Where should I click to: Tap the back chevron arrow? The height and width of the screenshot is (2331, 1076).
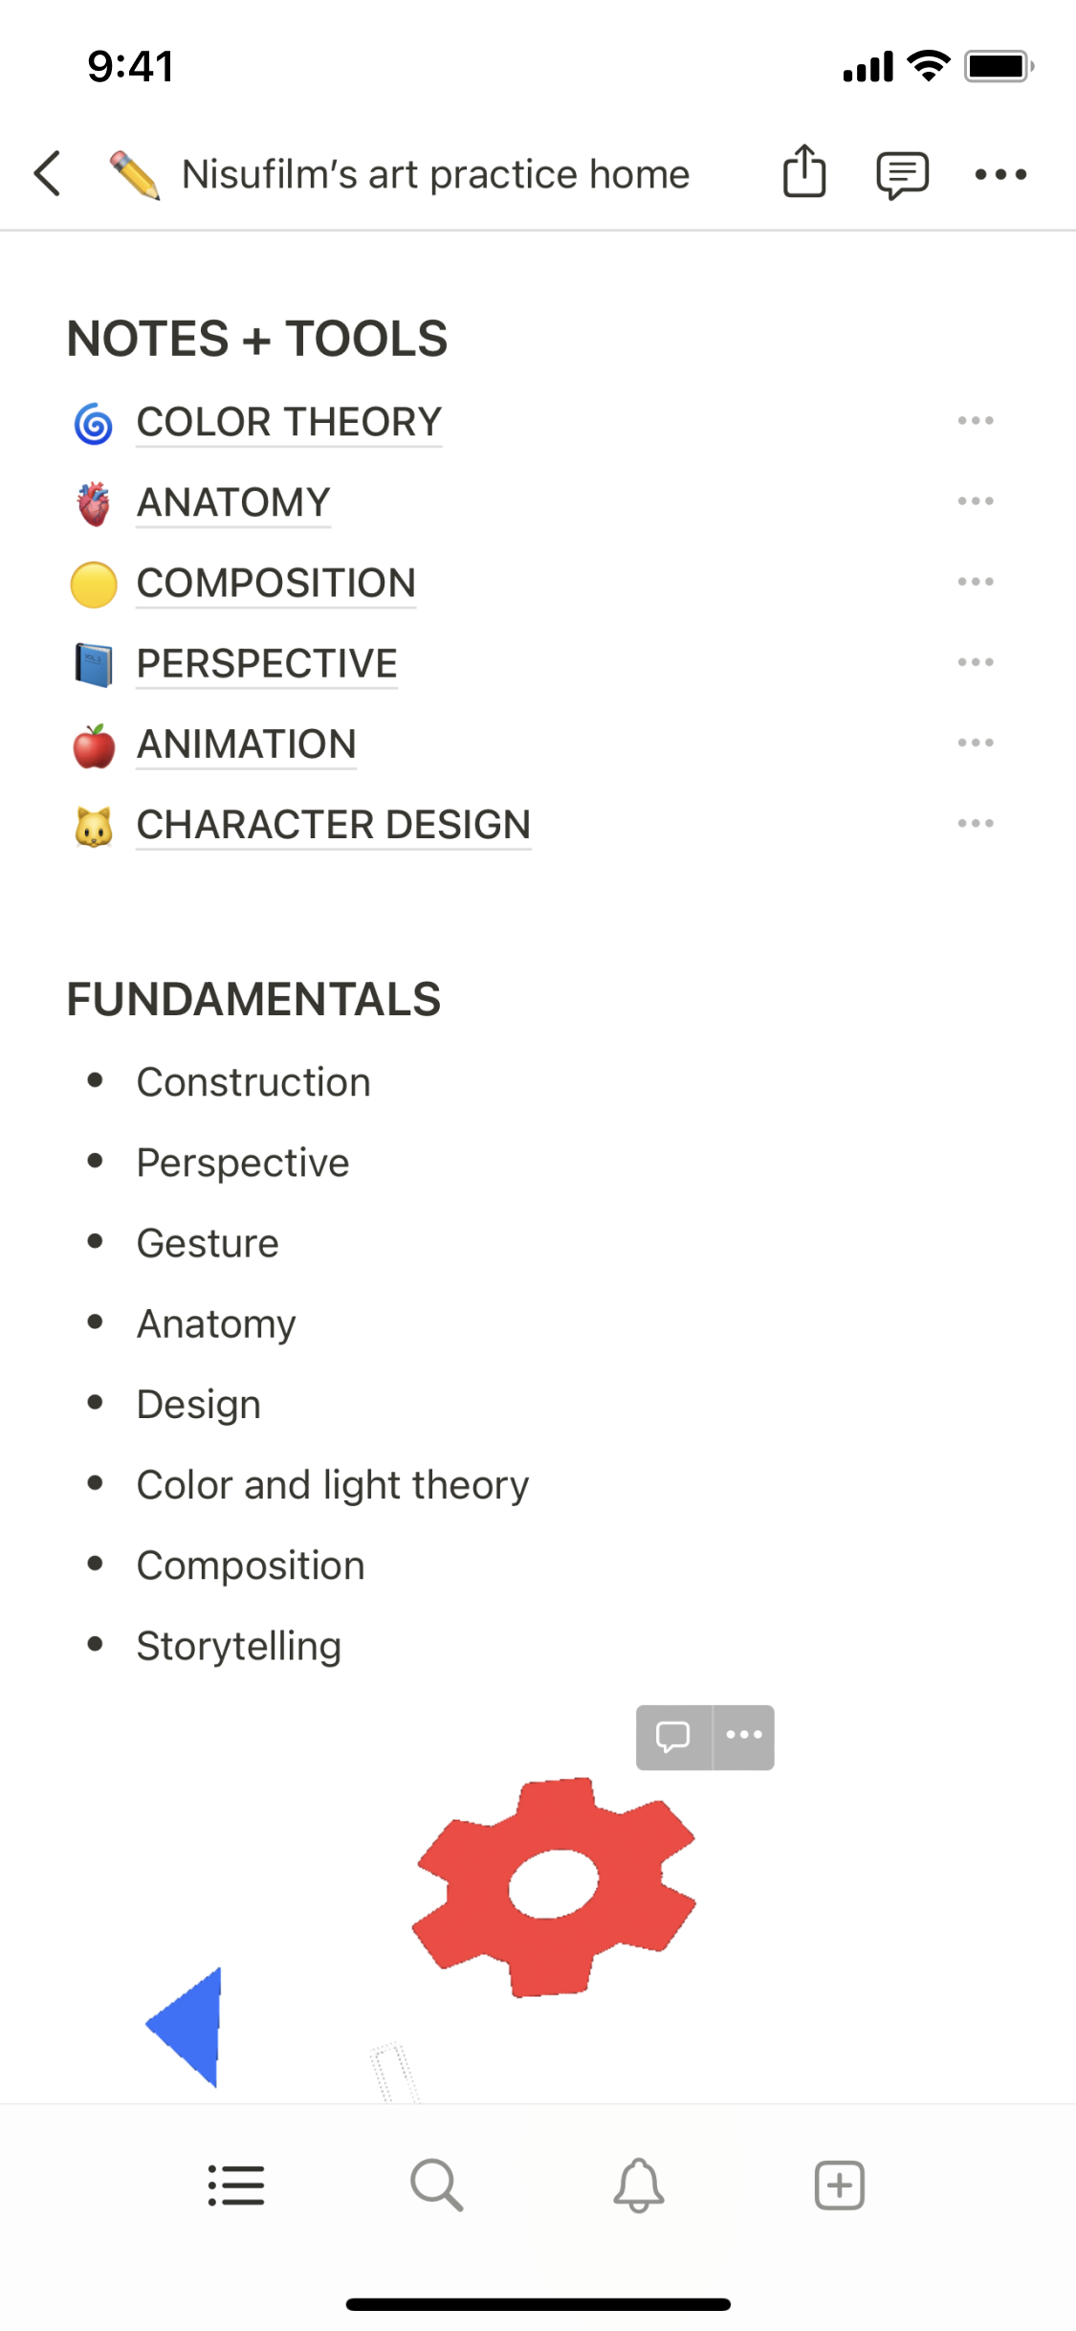(x=48, y=174)
